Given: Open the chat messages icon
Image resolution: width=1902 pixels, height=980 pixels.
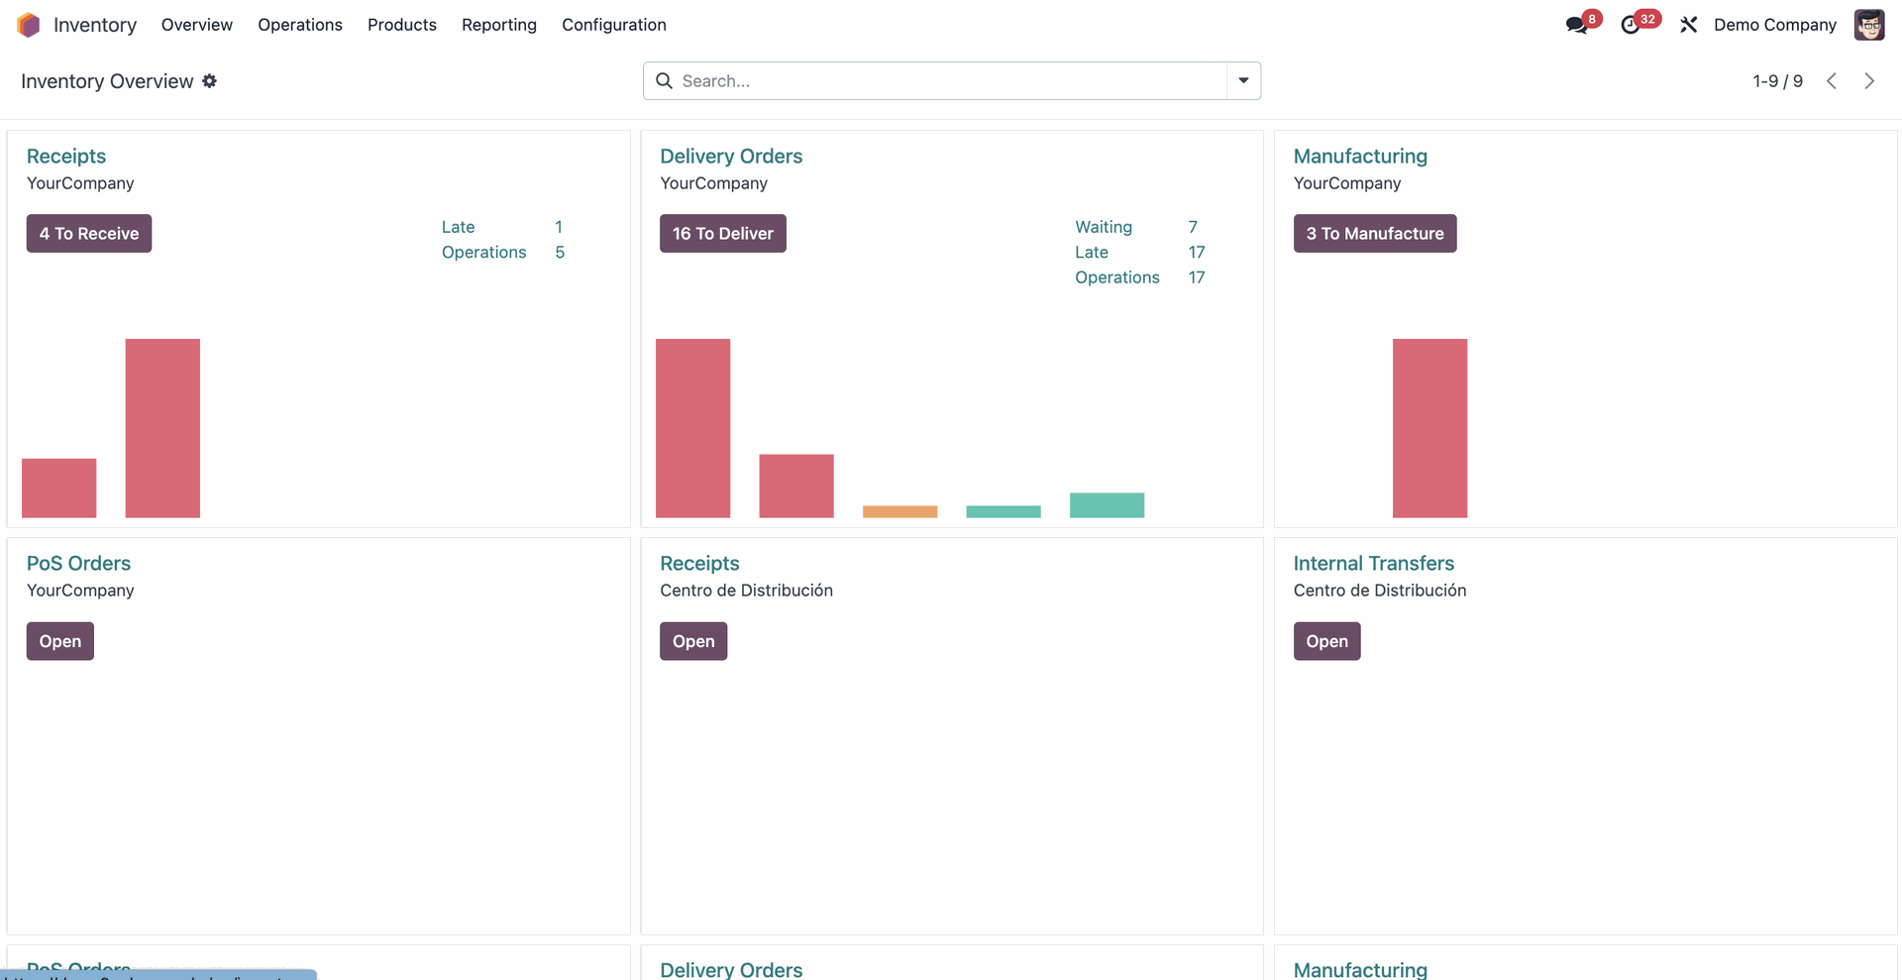Looking at the screenshot, I should pos(1577,25).
